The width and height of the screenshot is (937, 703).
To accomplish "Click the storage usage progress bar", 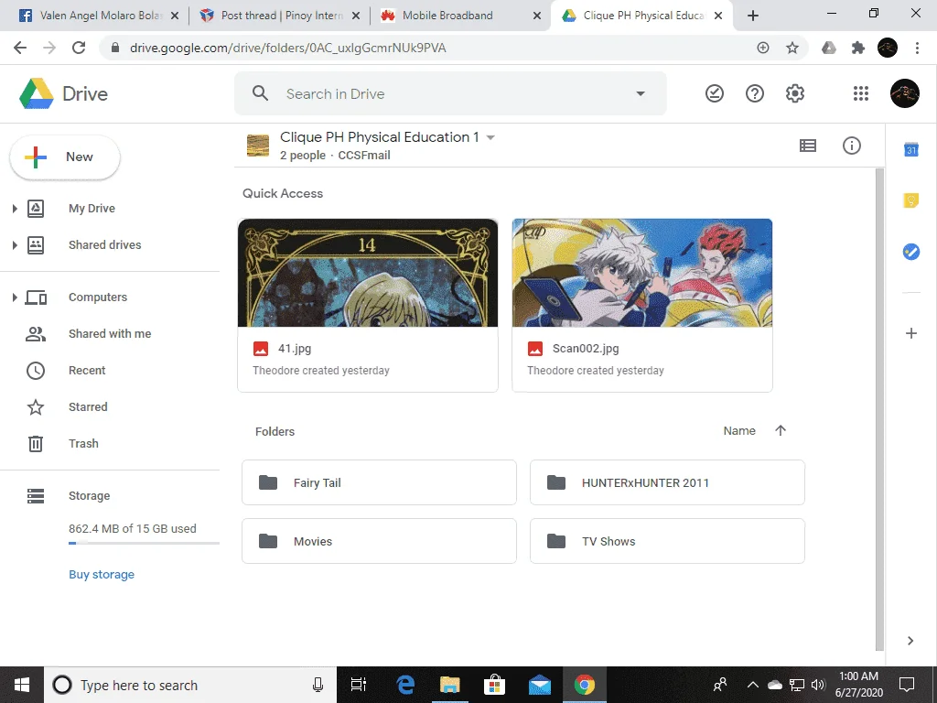I will coord(144,543).
